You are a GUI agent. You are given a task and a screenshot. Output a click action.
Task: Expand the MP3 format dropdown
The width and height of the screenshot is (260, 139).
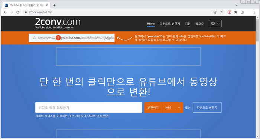tap(173, 107)
